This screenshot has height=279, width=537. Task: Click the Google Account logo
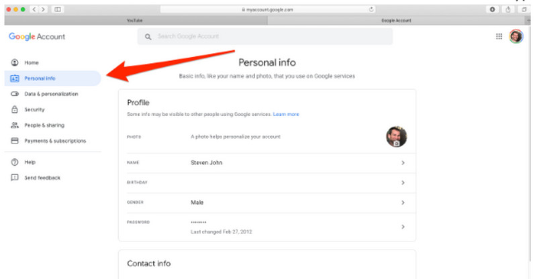pyautogui.click(x=37, y=36)
